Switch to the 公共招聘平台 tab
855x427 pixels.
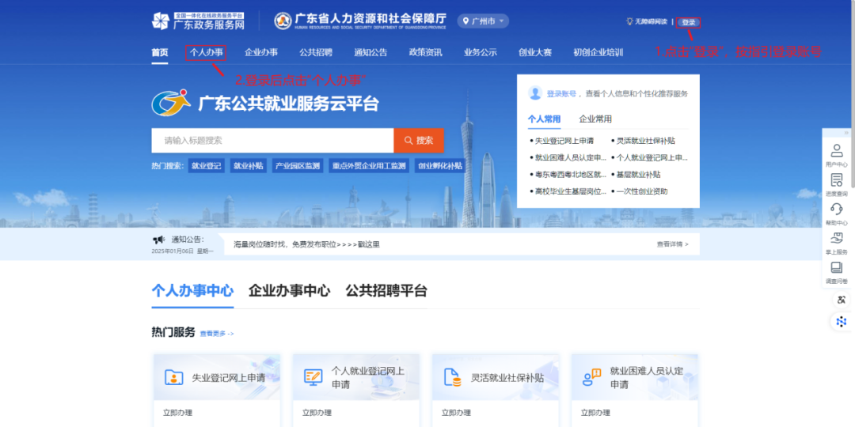click(386, 290)
